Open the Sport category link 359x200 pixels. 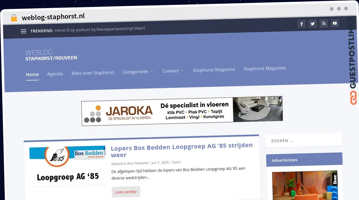176,162
